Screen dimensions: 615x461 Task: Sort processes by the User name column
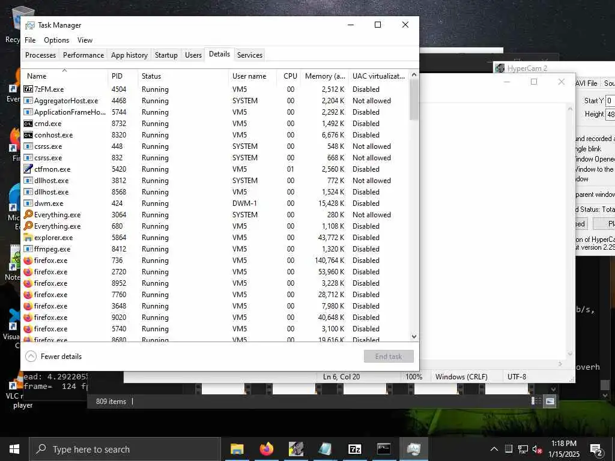click(253, 76)
